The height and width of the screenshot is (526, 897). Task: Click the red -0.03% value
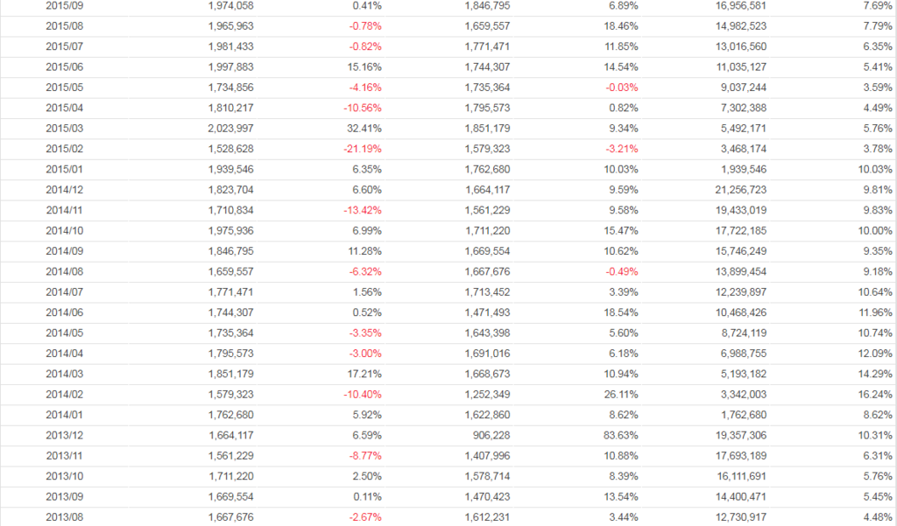point(620,88)
